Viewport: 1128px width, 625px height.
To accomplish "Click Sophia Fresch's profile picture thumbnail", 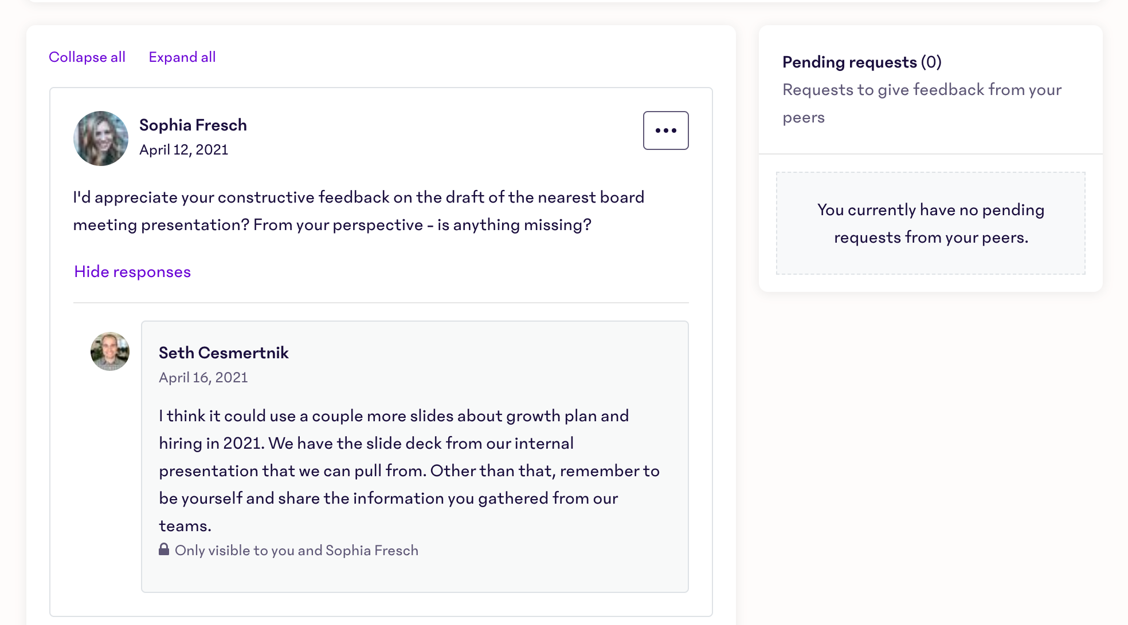I will [x=100, y=139].
